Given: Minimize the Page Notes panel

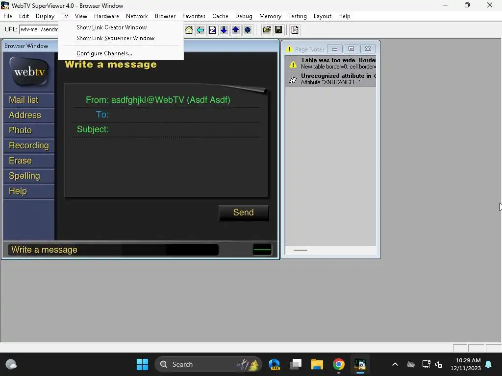Looking at the screenshot, I should click(334, 49).
